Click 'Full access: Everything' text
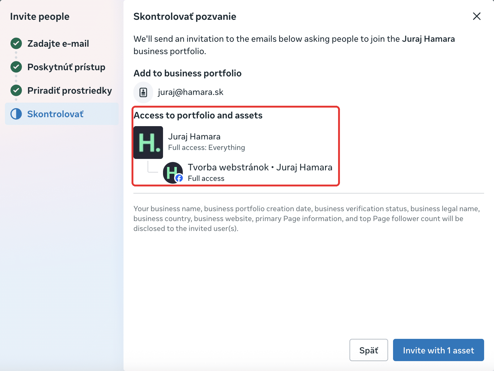This screenshot has width=494, height=371. [207, 147]
